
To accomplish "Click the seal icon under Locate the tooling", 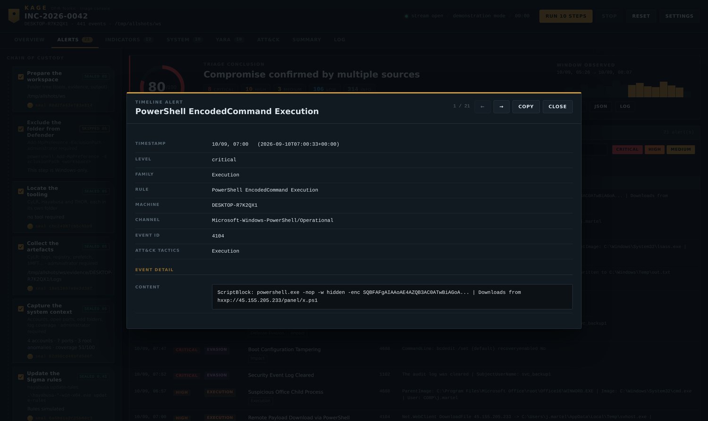I will [x=30, y=226].
